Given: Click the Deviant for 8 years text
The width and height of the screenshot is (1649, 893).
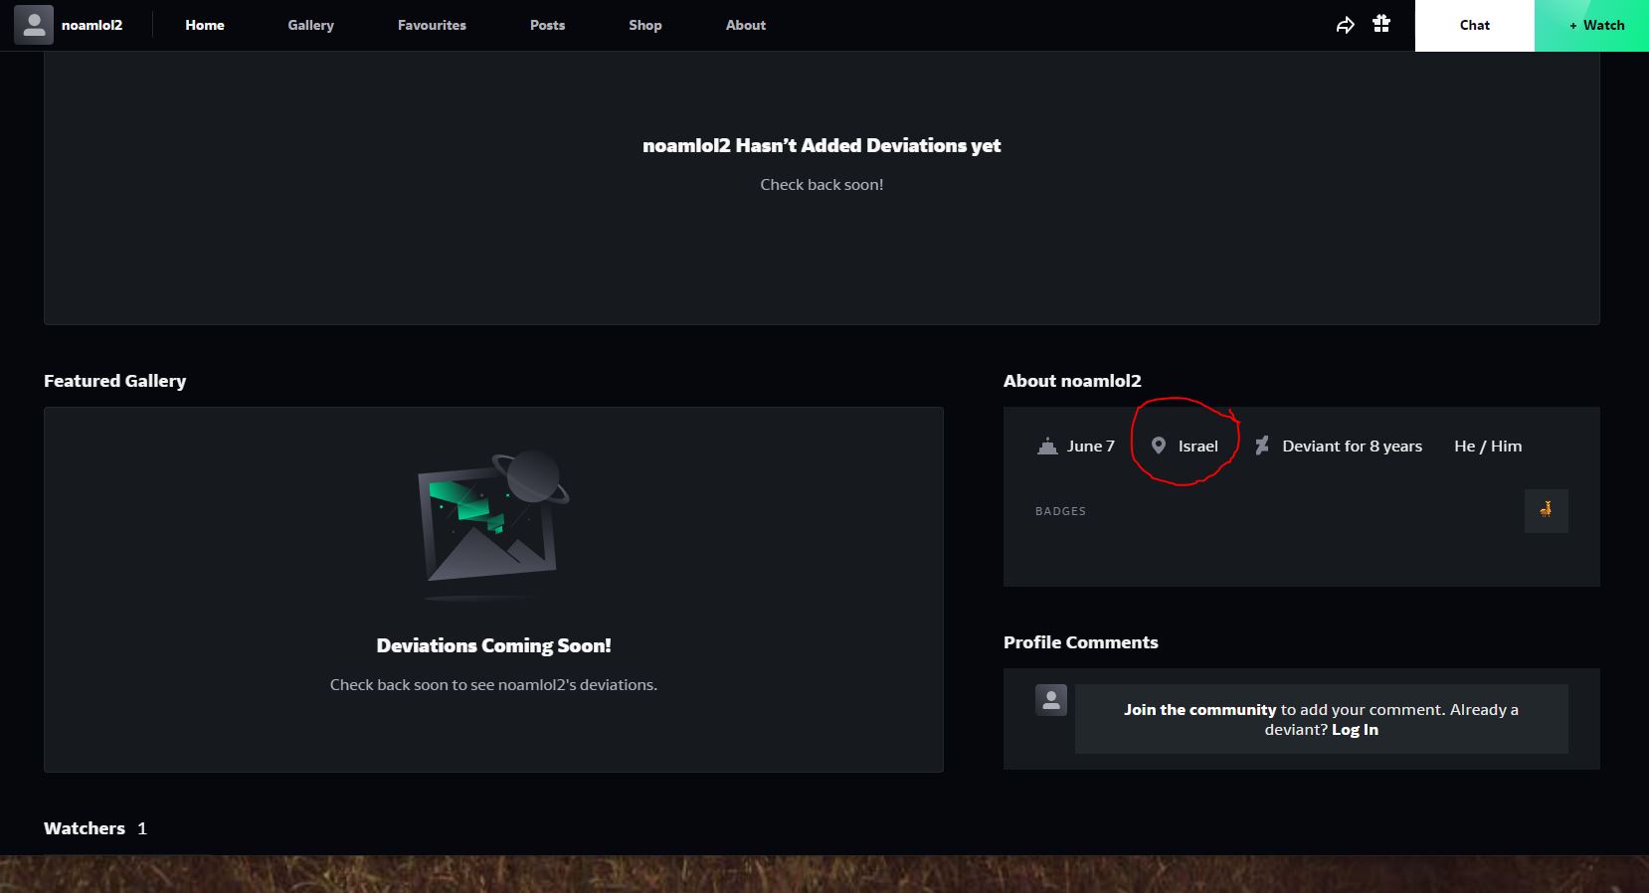Looking at the screenshot, I should point(1353,446).
